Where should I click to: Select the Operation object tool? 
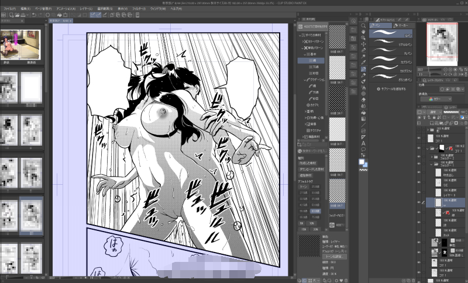pyautogui.click(x=363, y=38)
